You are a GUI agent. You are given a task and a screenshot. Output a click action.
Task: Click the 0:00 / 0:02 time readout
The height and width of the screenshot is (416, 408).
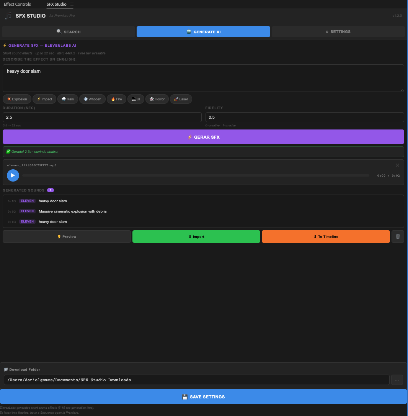388,176
